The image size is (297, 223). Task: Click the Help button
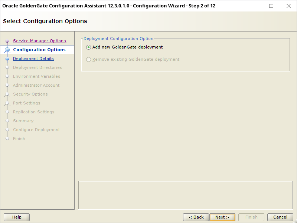point(17,217)
